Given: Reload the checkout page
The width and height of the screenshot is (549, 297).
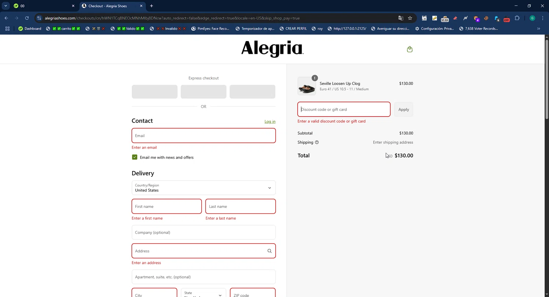Looking at the screenshot, I should coord(27,18).
